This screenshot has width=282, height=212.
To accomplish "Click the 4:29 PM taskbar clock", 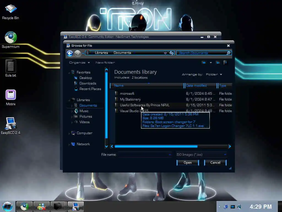I will (x=261, y=206).
